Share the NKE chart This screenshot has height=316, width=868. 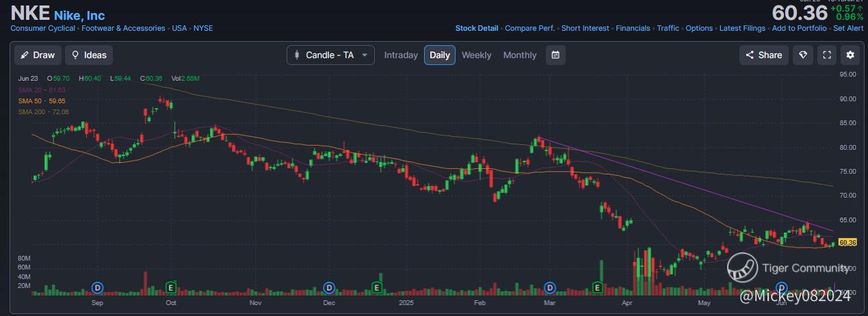[x=763, y=55]
